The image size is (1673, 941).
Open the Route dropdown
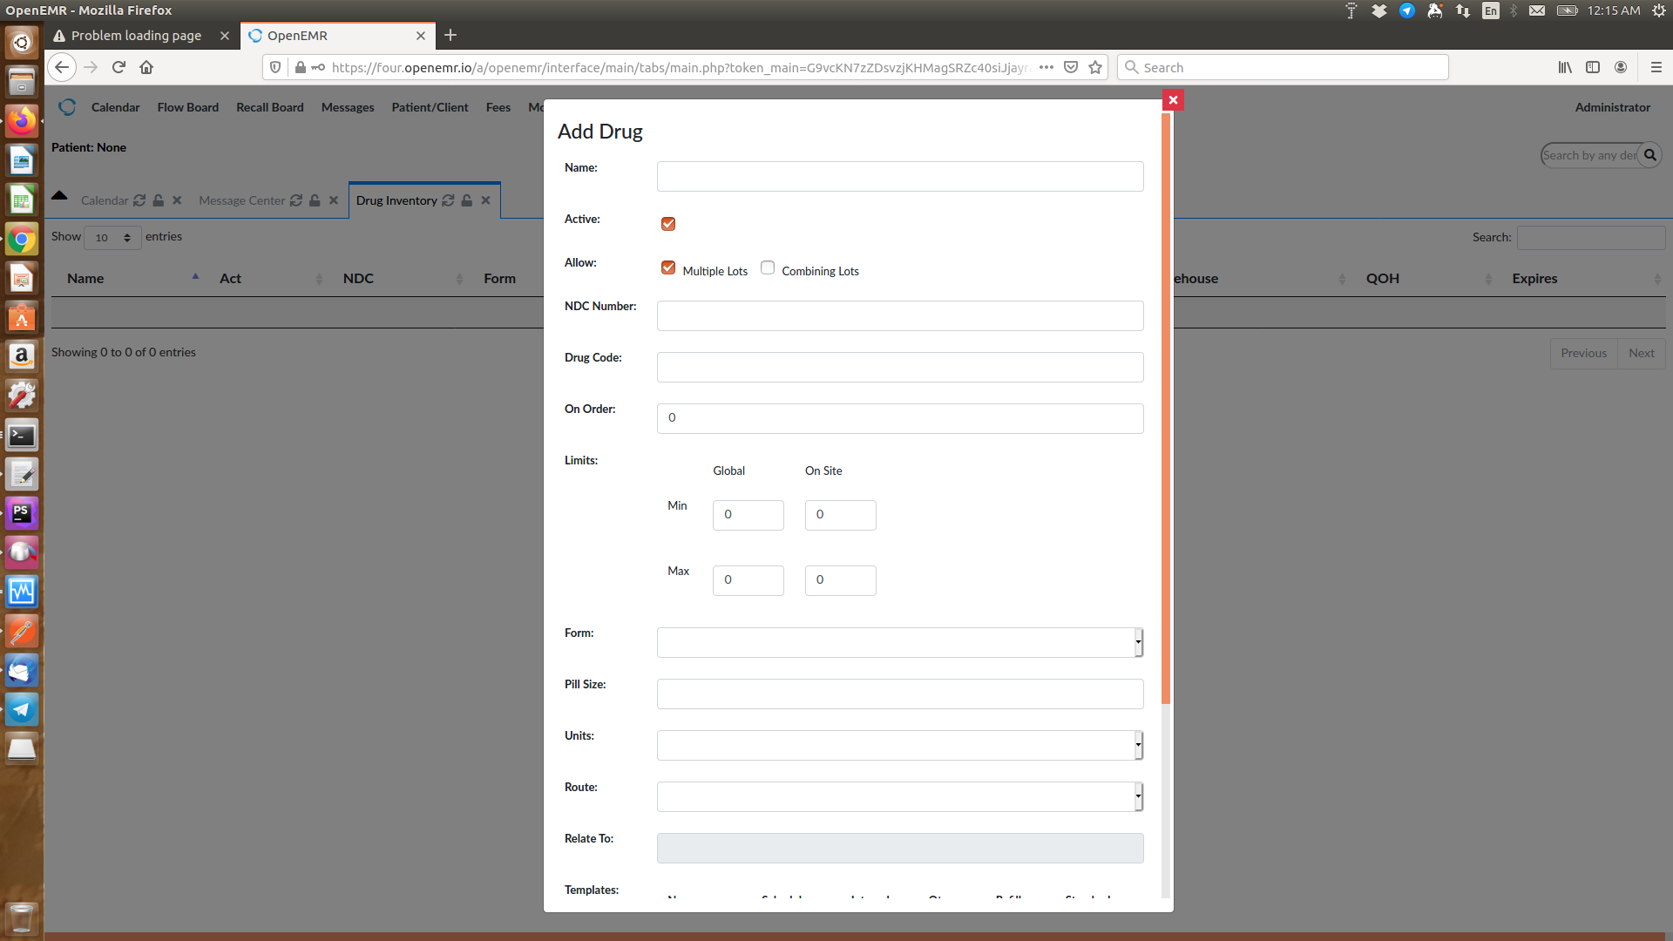coord(900,796)
